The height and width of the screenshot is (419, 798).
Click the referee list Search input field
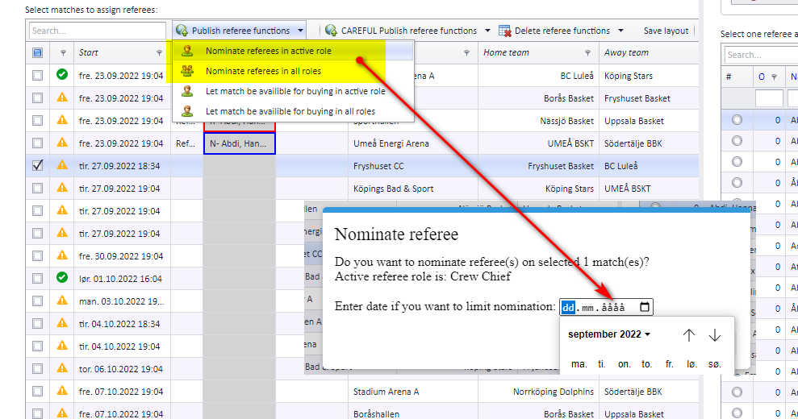coord(761,55)
